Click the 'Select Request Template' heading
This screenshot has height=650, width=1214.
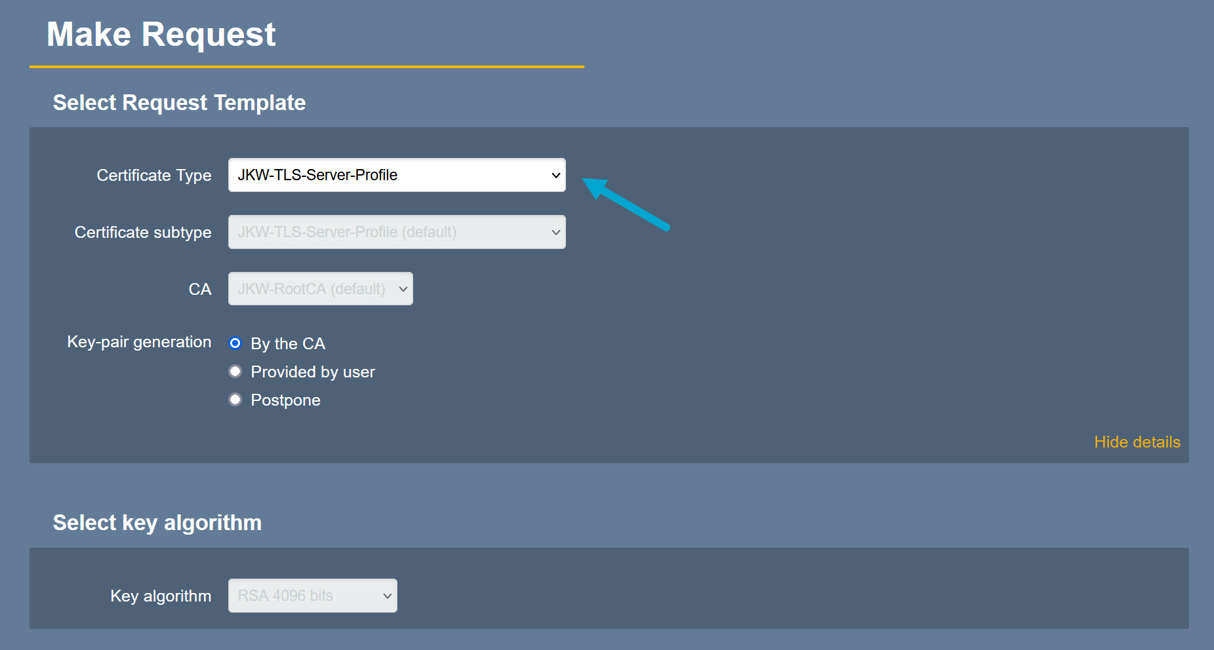[179, 103]
